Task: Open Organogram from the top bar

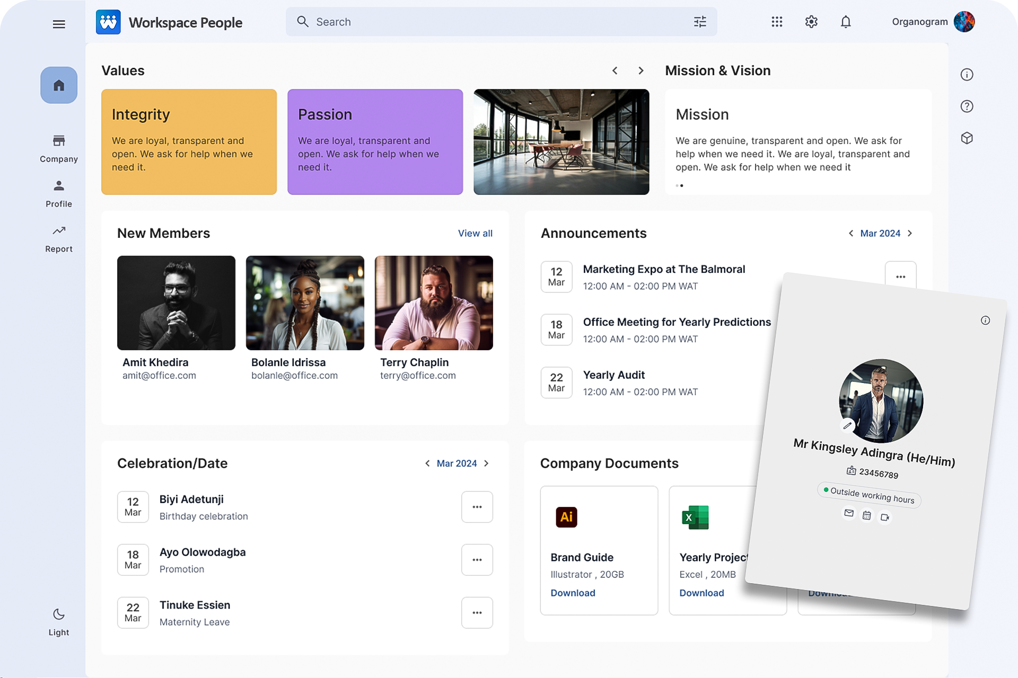Action: coord(919,22)
